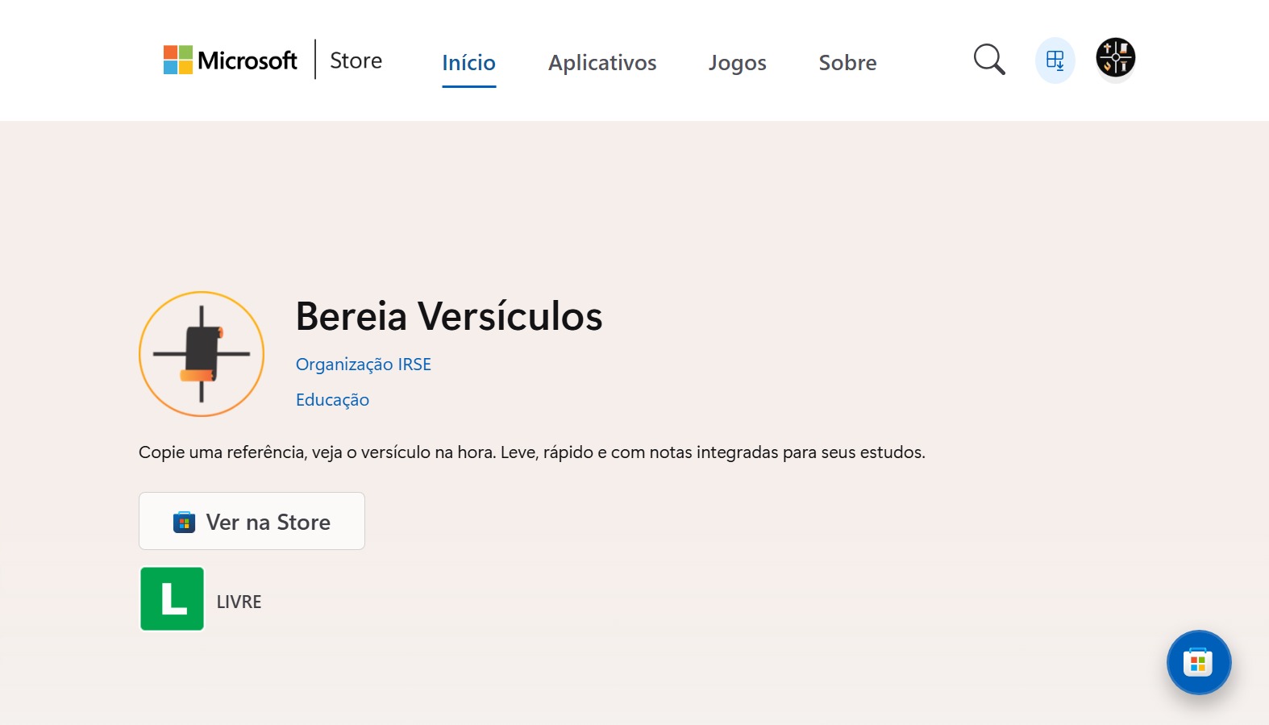Click the floating blue Store badge
This screenshot has height=725, width=1269.
(x=1198, y=662)
